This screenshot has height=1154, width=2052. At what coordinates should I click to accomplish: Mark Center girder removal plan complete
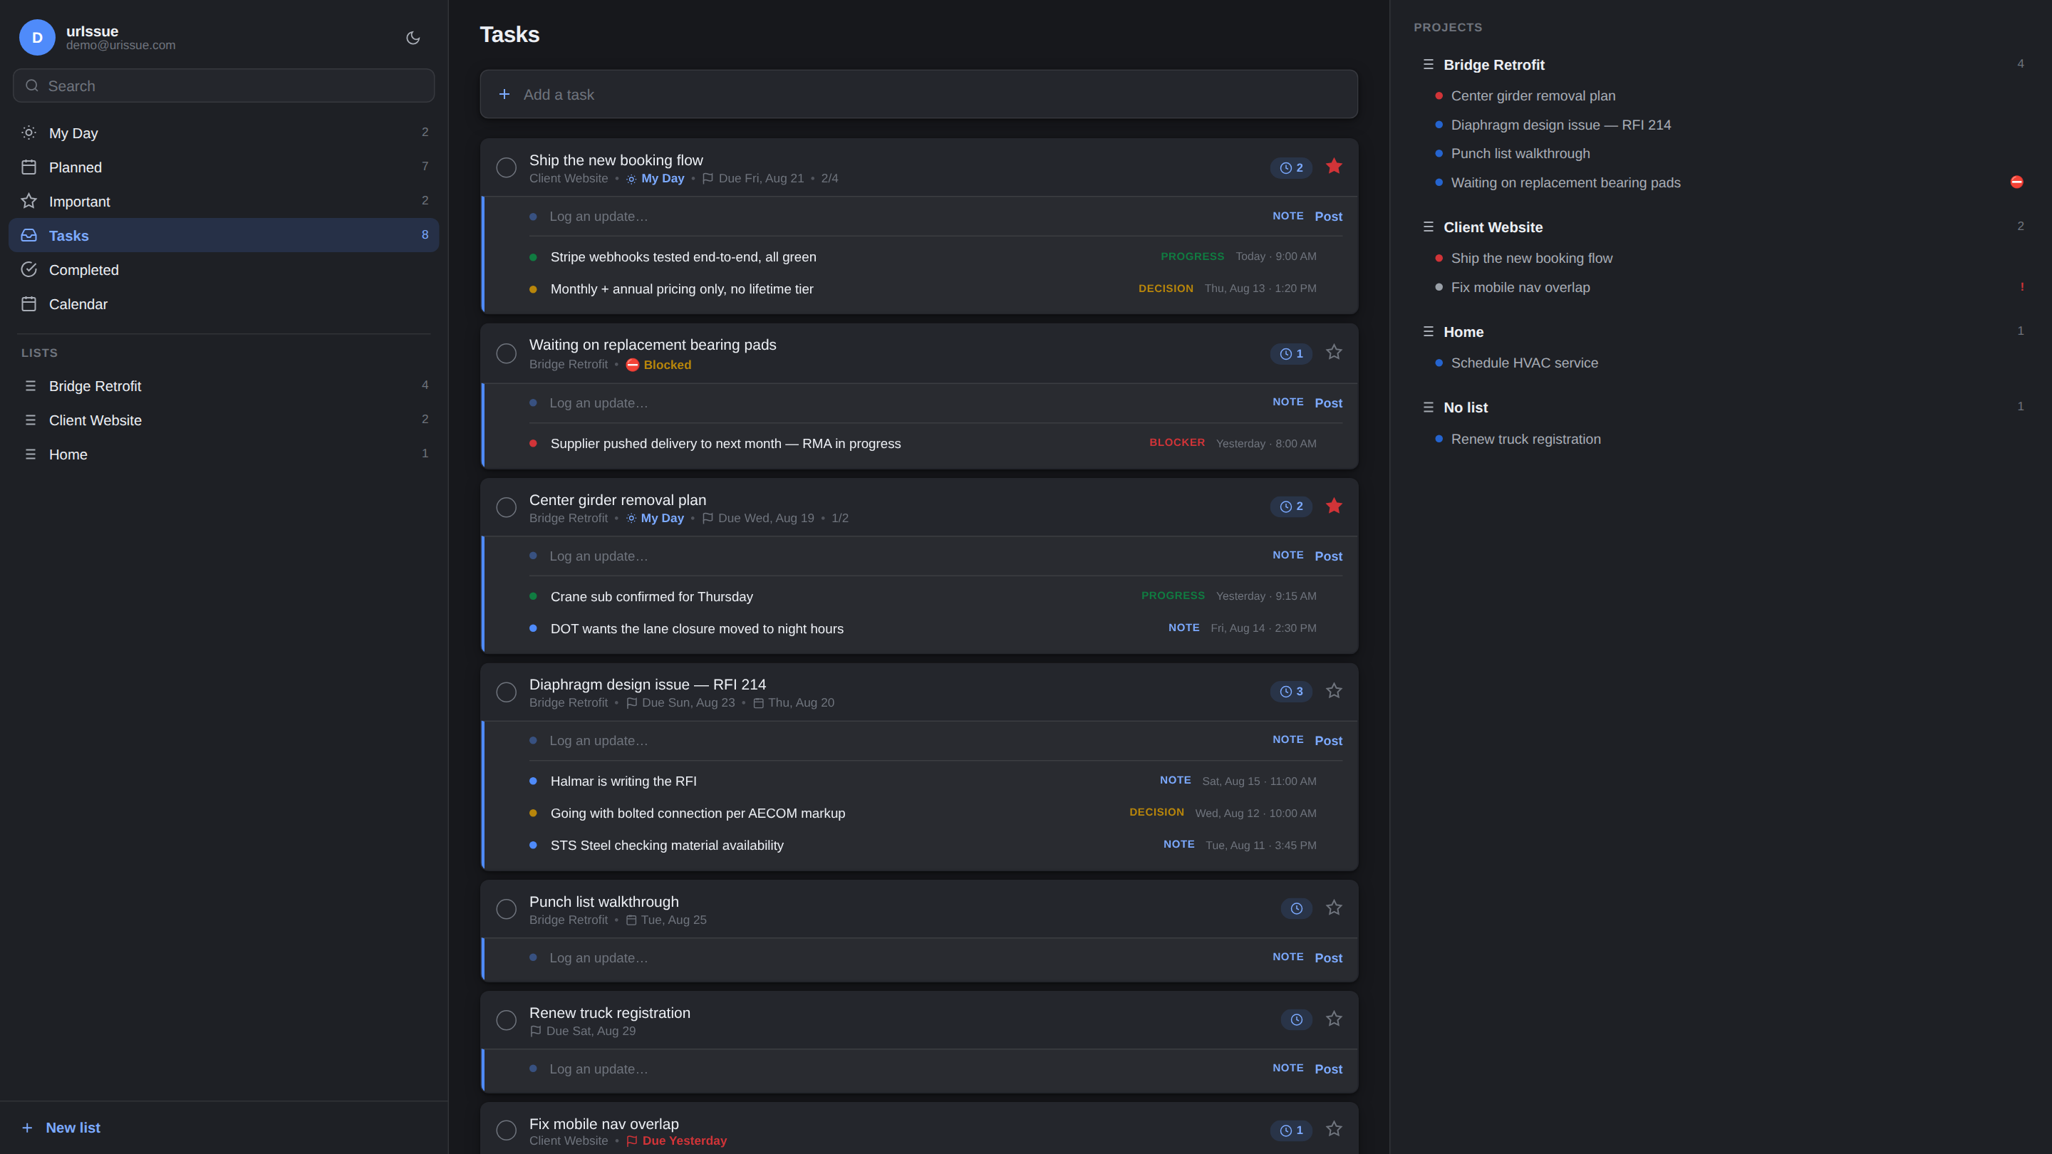click(x=506, y=507)
